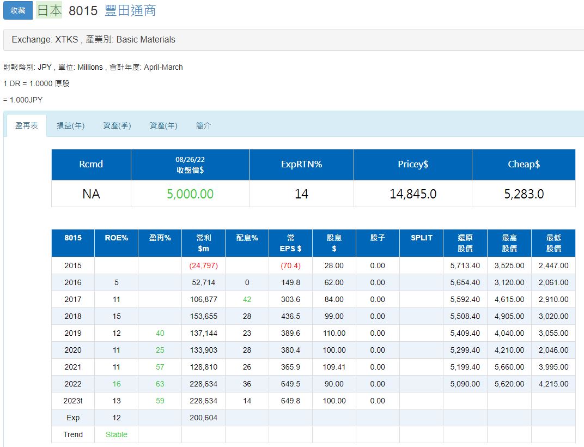Select the 303.6 EPS value
The width and height of the screenshot is (584, 447).
[x=290, y=299]
